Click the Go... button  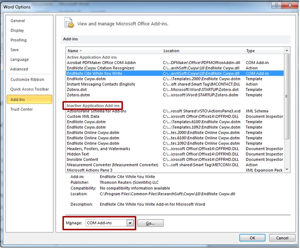coord(150,223)
